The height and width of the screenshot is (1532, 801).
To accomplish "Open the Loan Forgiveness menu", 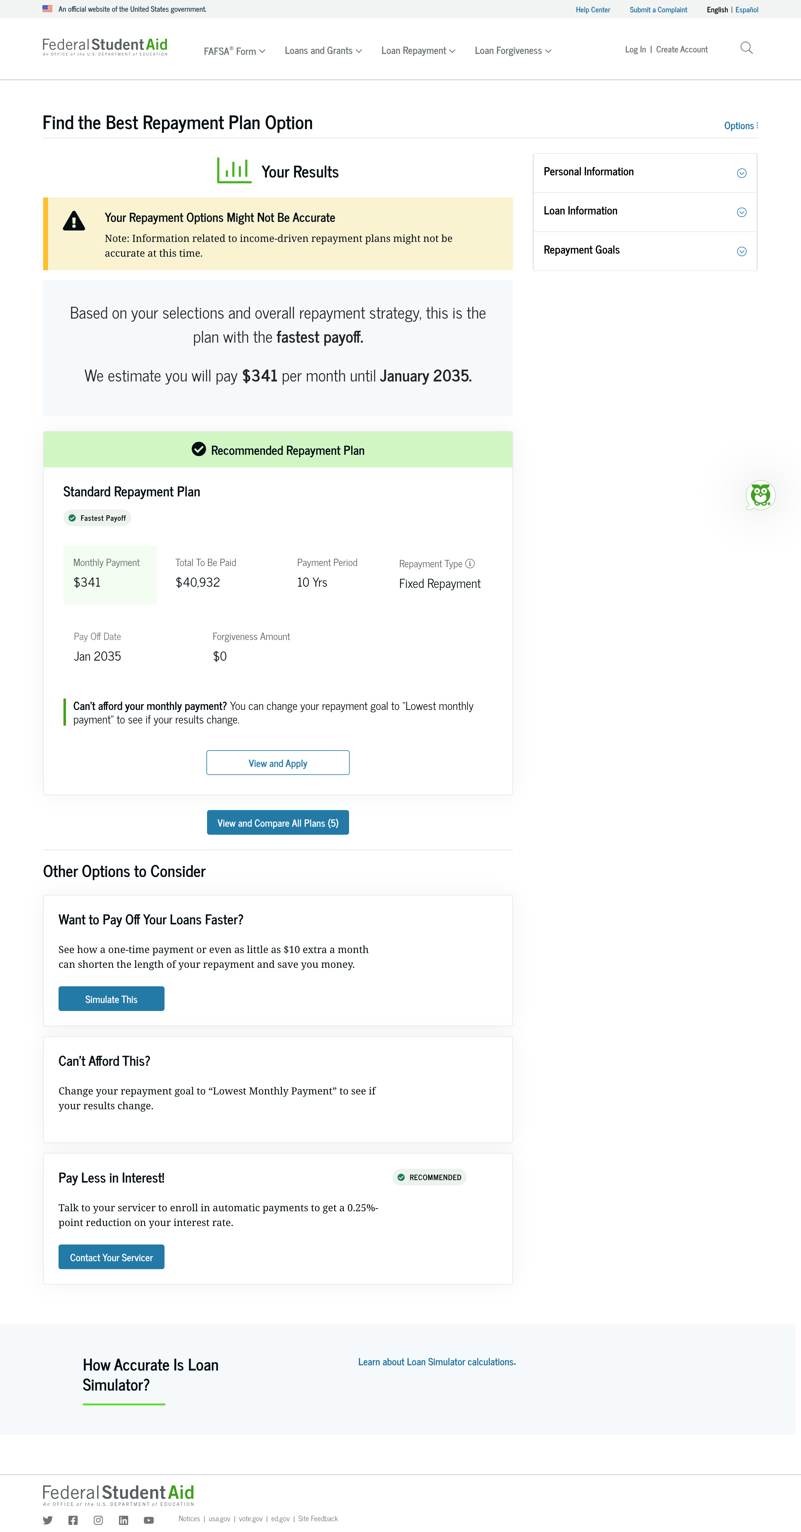I will pyautogui.click(x=513, y=51).
